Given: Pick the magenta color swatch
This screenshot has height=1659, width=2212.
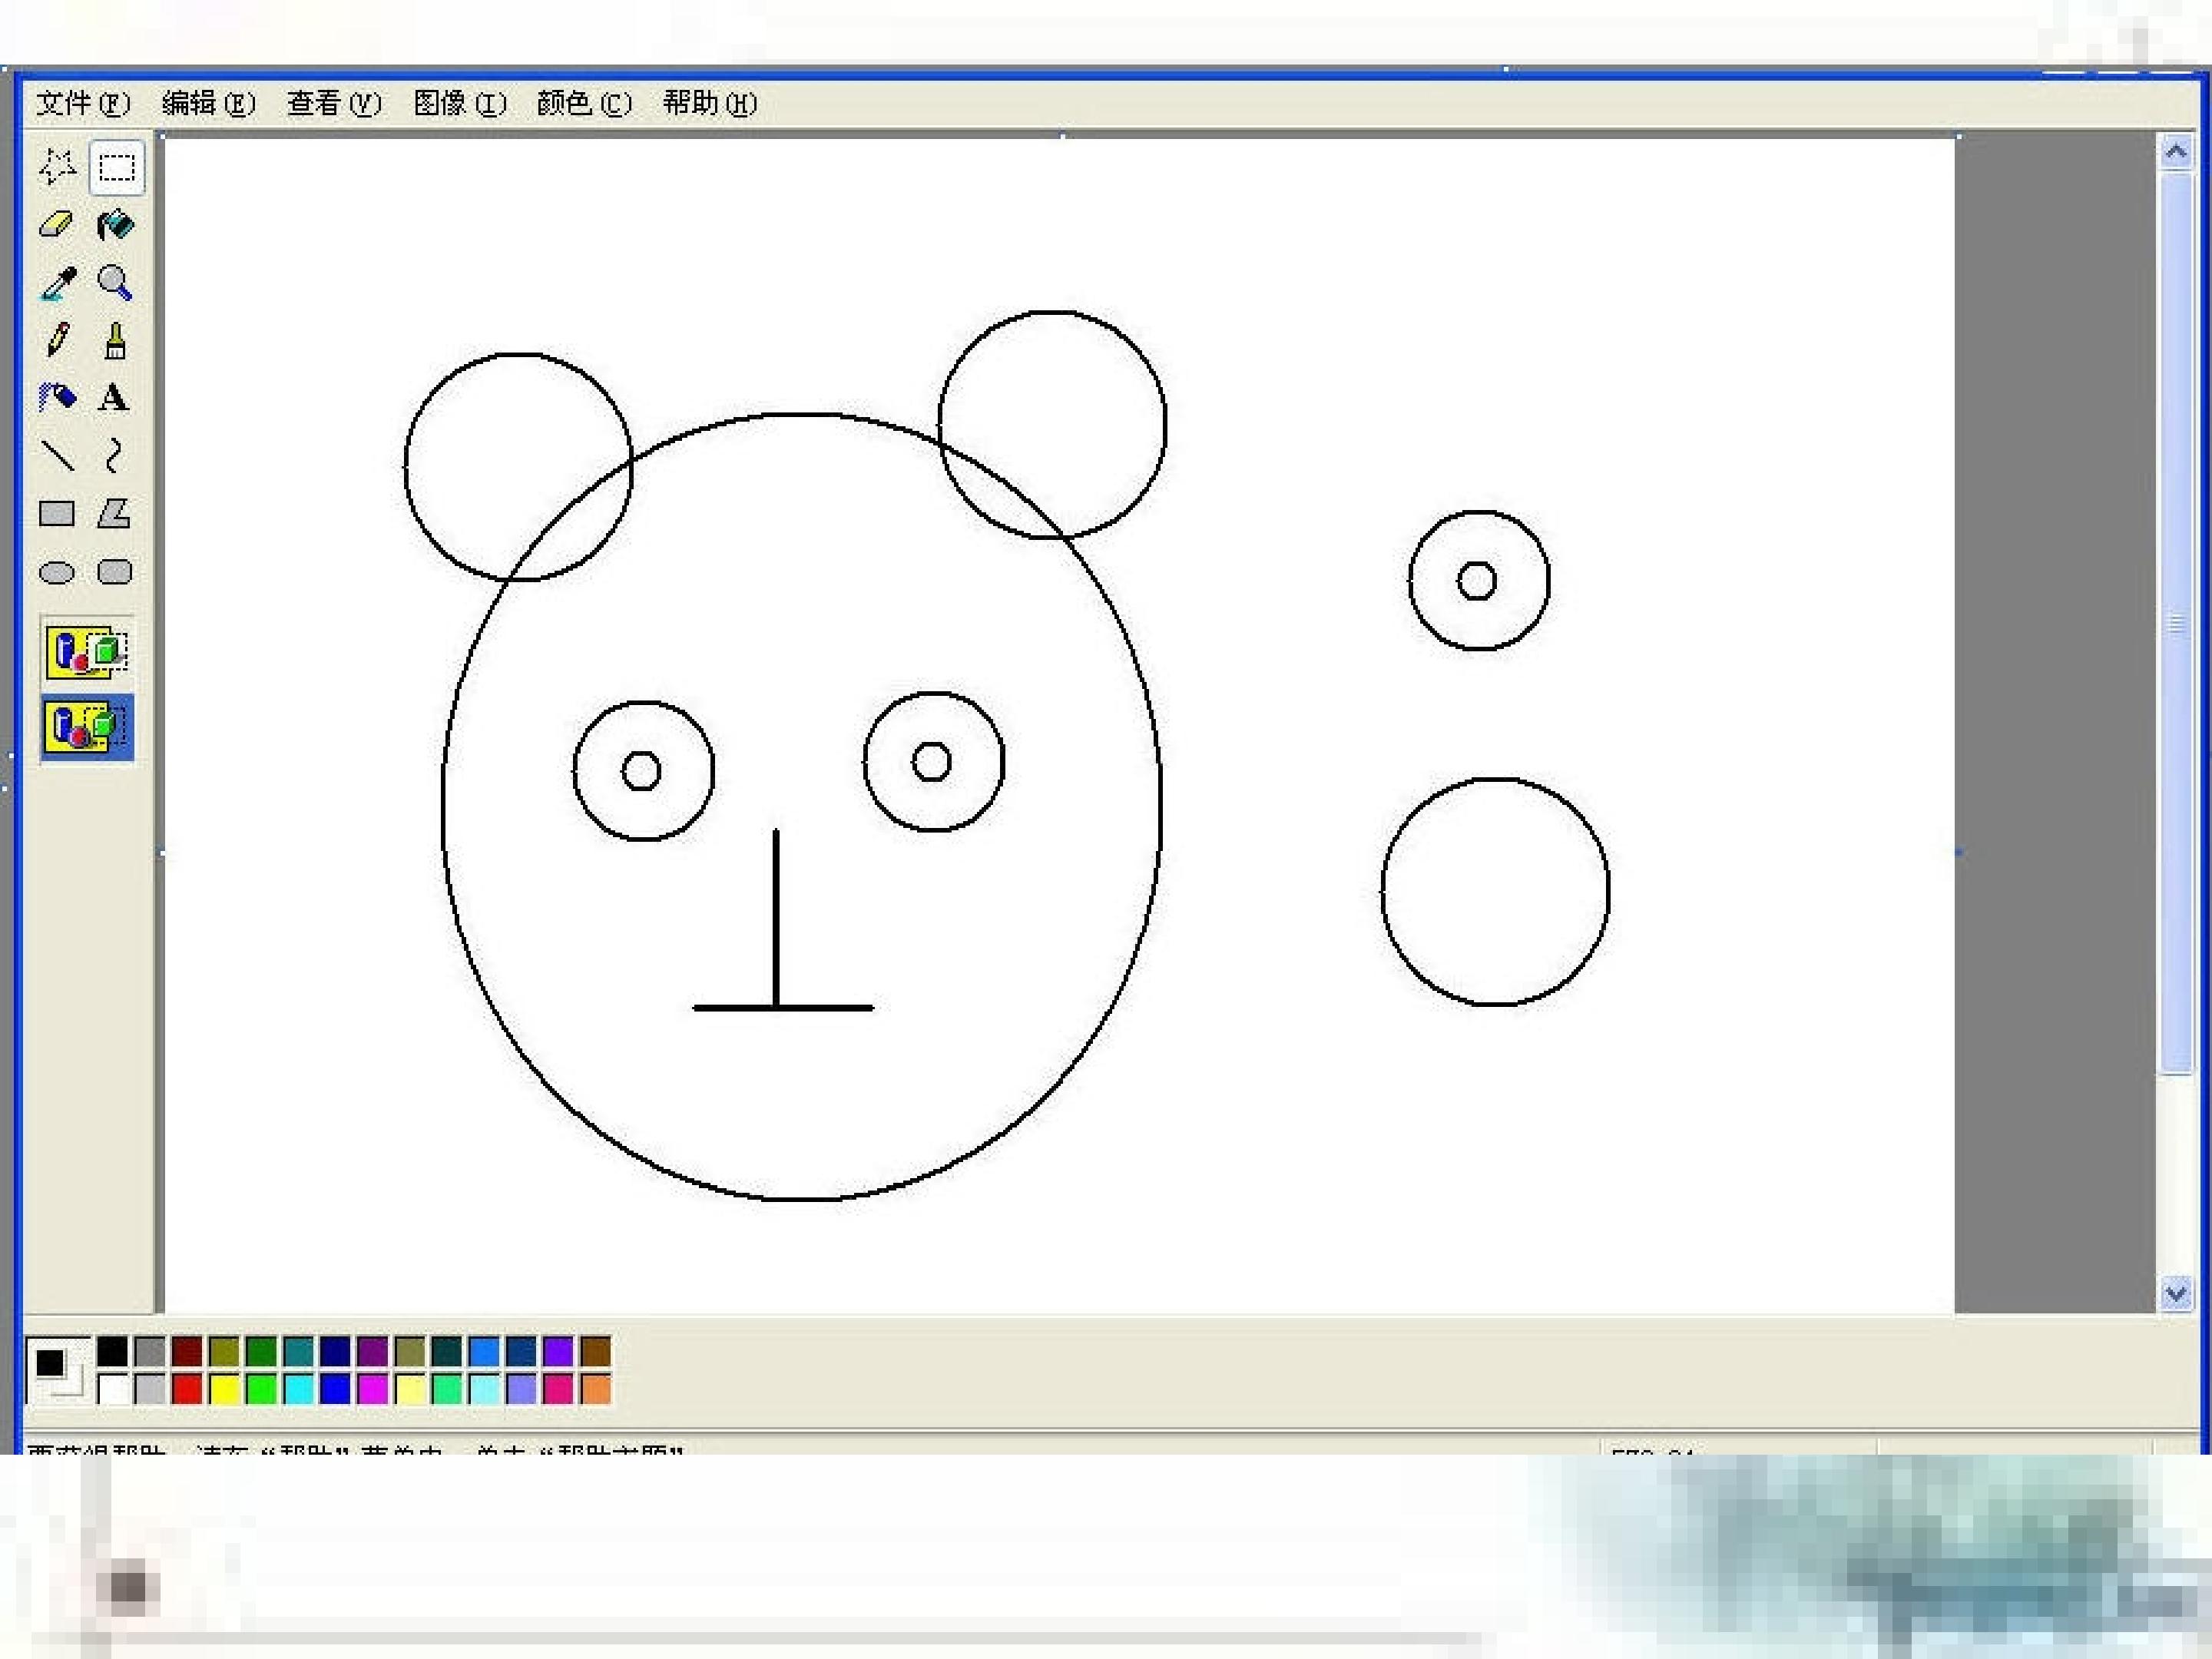Looking at the screenshot, I should (372, 1388).
